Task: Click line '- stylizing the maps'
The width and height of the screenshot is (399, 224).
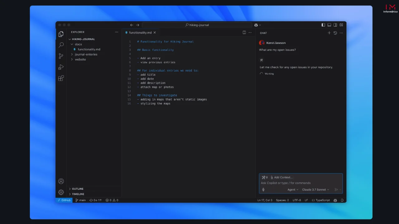Action: click(x=154, y=104)
